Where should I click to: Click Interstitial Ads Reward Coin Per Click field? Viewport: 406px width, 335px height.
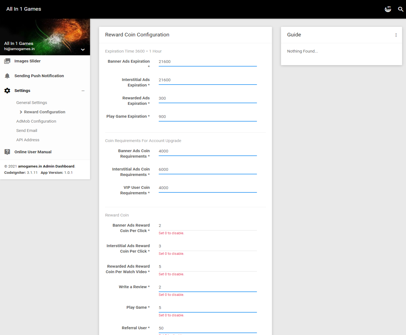click(x=208, y=246)
